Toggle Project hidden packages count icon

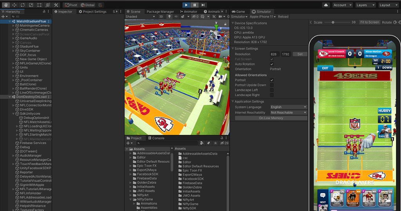click(224, 143)
